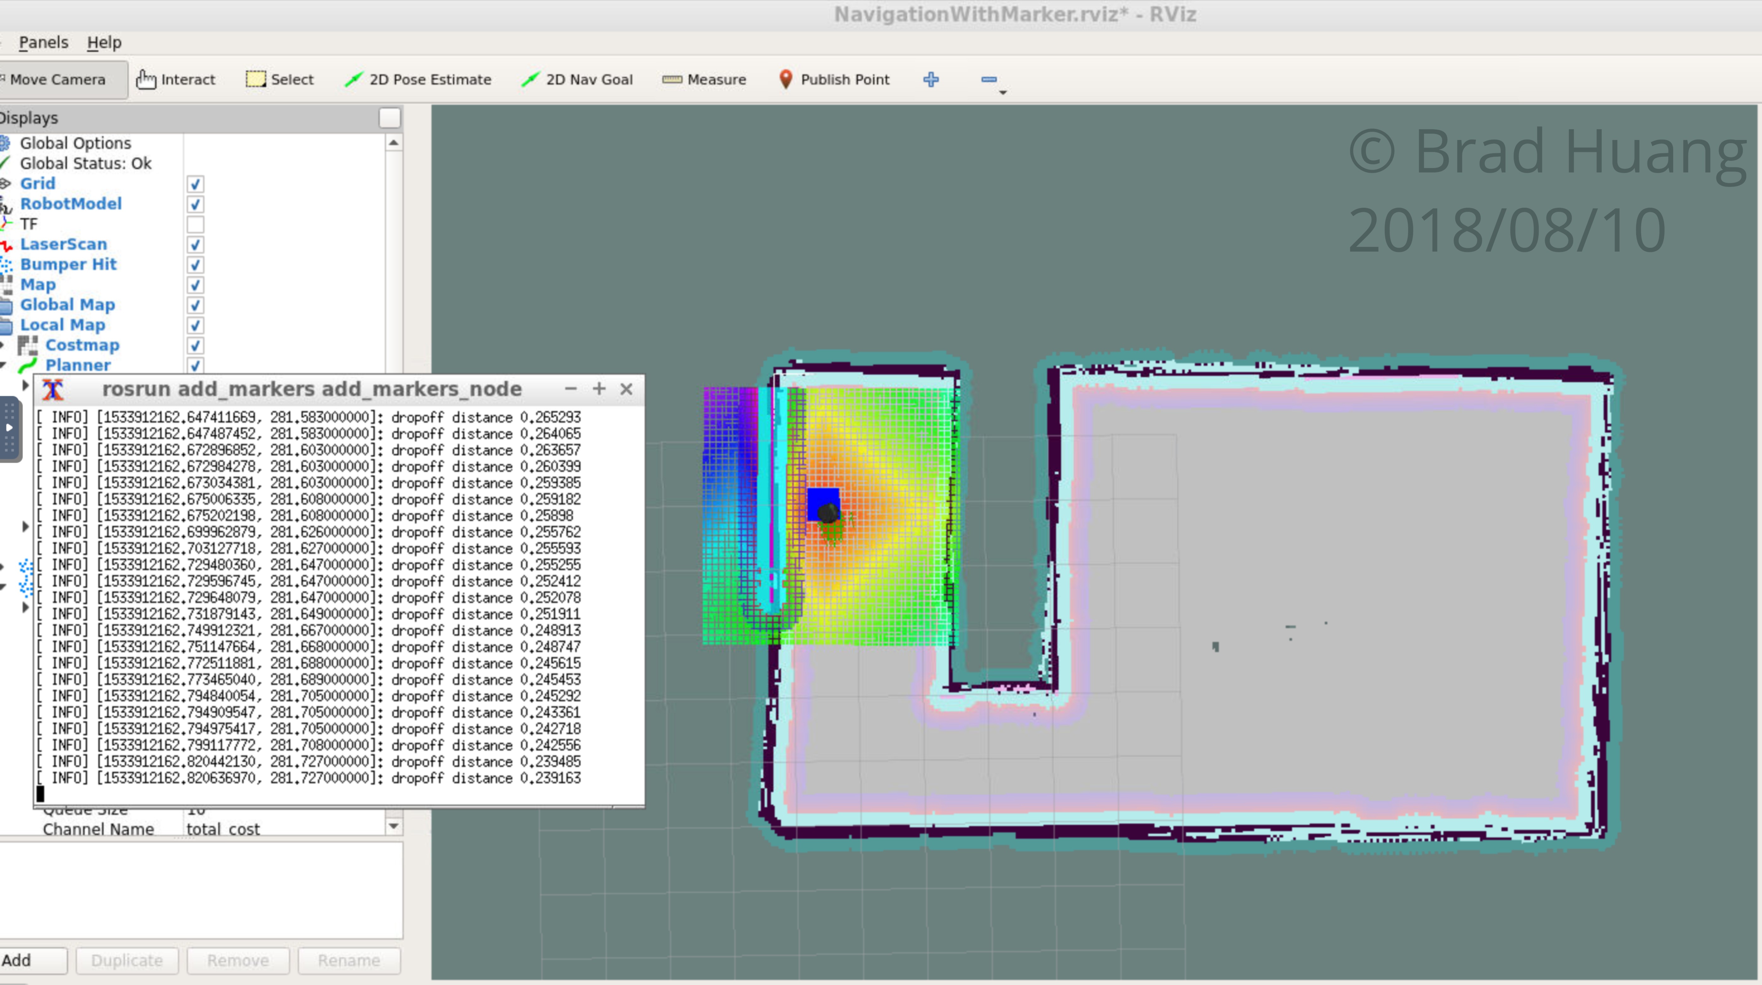Toggle the Costmap display checkbox
This screenshot has height=985, width=1762.
click(x=195, y=345)
